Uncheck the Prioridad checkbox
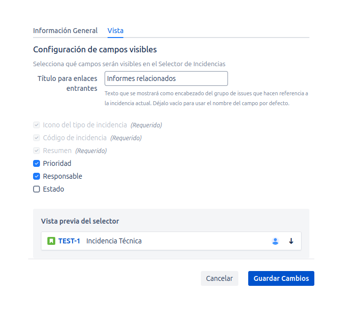Image resolution: width=340 pixels, height=312 pixels. (37, 163)
